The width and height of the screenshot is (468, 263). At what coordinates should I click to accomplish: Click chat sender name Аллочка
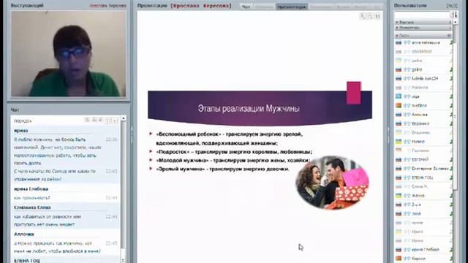[x=24, y=235]
